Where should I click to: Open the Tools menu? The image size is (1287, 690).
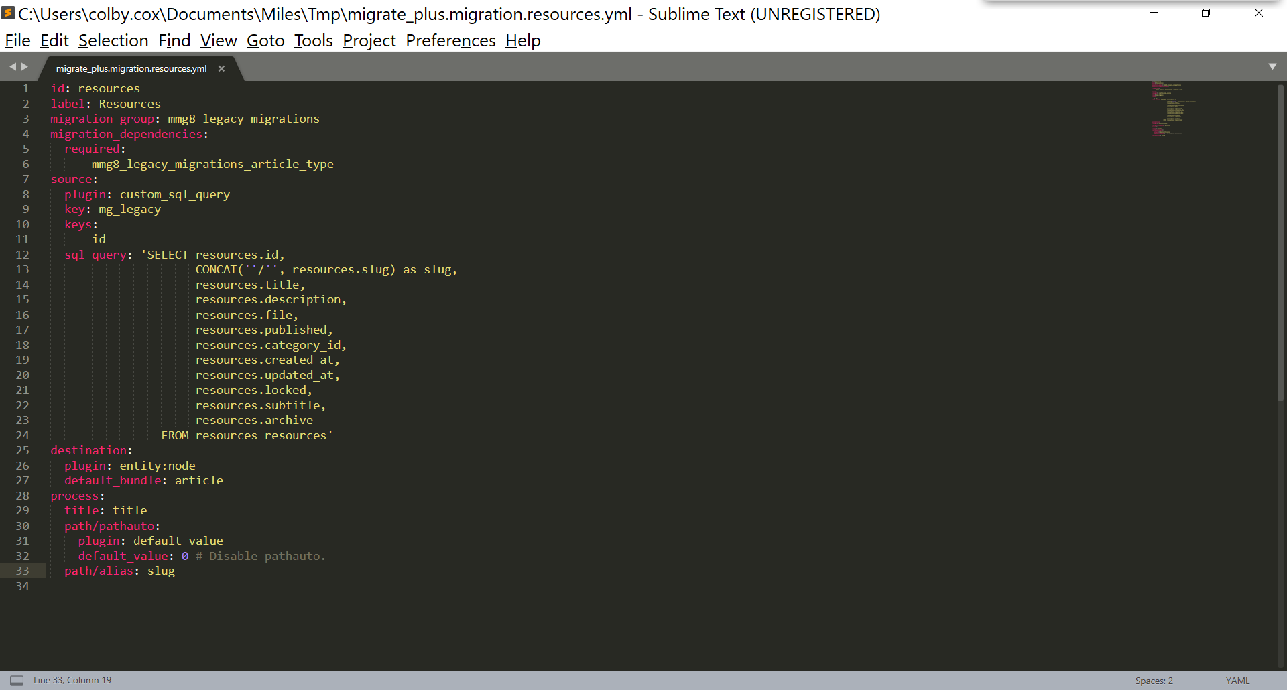313,41
